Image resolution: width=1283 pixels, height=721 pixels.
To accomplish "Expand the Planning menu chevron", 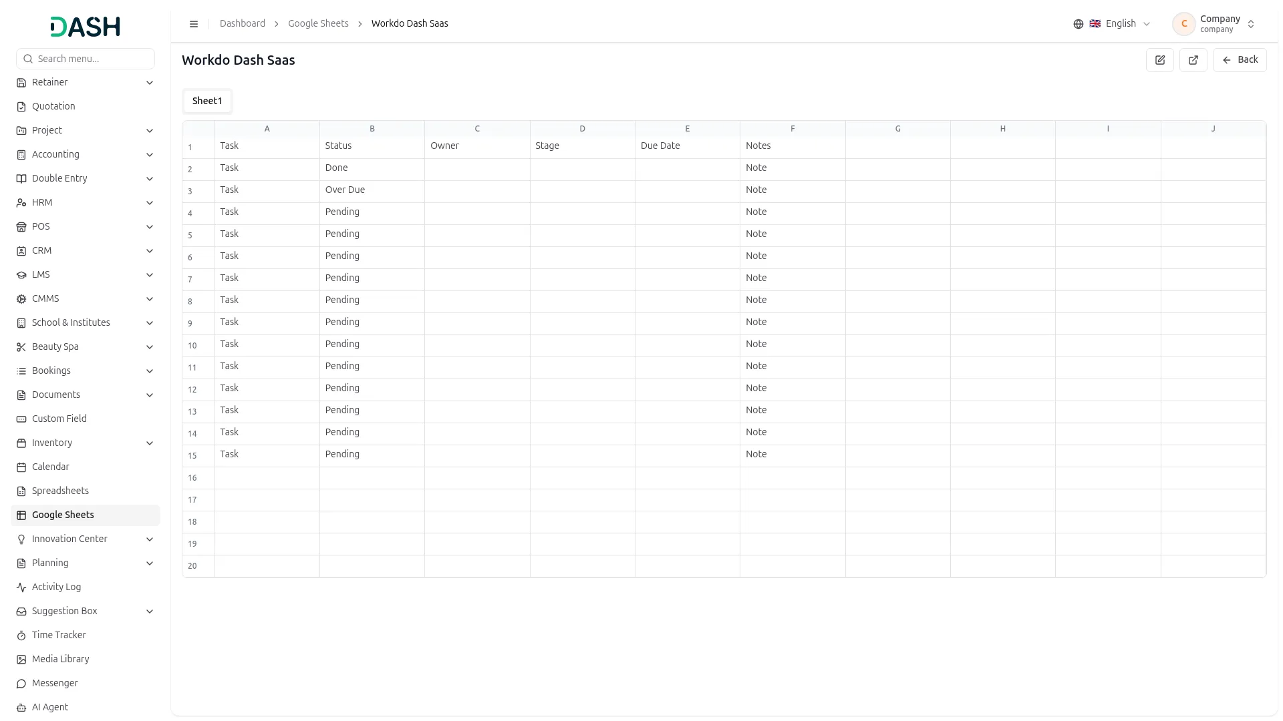I will 150,563.
